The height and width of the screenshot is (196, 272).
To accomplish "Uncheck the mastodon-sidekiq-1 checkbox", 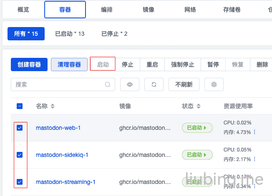I will click(x=20, y=155).
